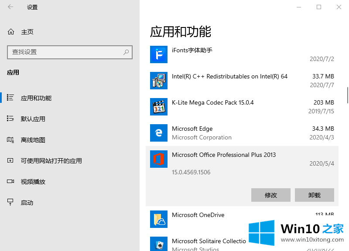Open 默认应用 settings page
The width and height of the screenshot is (349, 251).
pos(33,119)
